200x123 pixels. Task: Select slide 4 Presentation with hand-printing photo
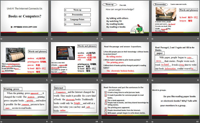[175, 19]
